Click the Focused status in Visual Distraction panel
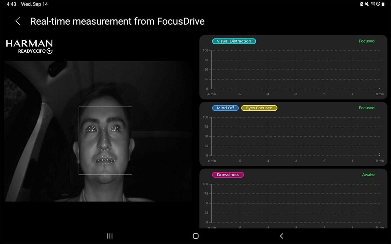 [x=367, y=41]
